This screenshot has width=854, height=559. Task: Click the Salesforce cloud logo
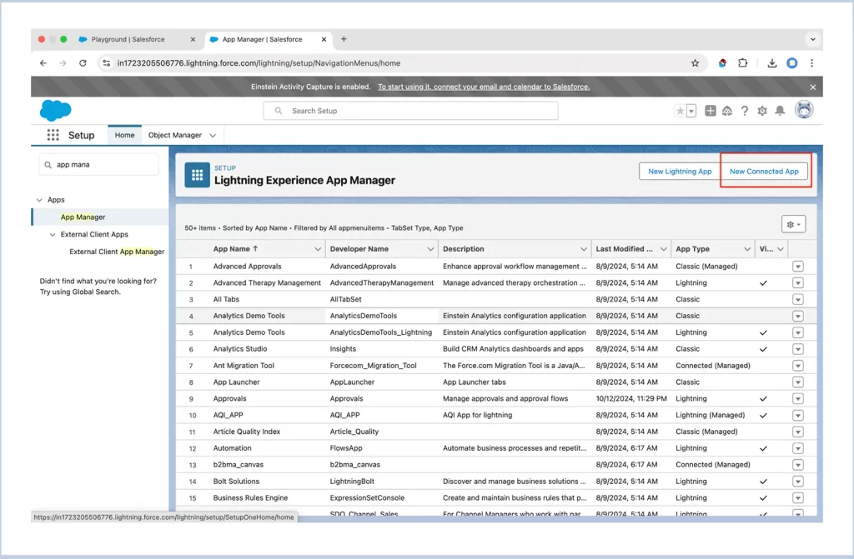click(x=56, y=111)
